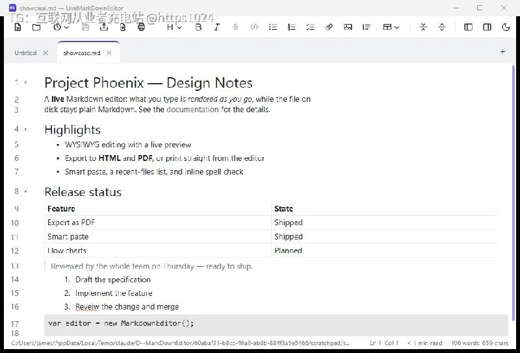Apply bold formatting with B icon
Image resolution: width=520 pixels, height=353 pixels.
coord(198,27)
